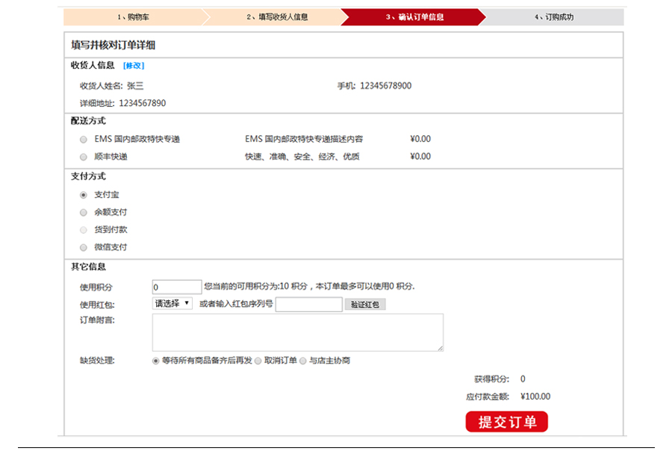Choose 顺丰快递 as delivery method

point(84,157)
